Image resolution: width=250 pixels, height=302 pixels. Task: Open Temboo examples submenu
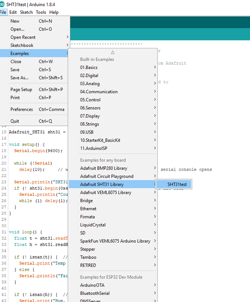tap(113, 257)
